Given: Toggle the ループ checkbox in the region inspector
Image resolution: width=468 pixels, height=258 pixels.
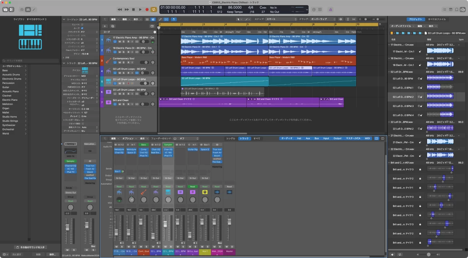Looking at the screenshot, I should 82,28.
